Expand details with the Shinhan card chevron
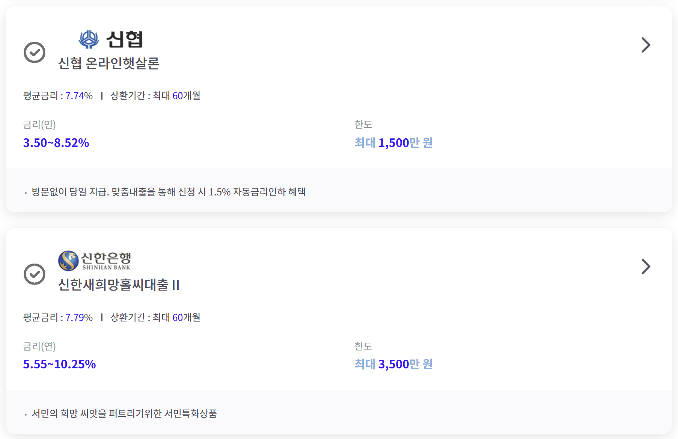The image size is (678, 439). [646, 266]
